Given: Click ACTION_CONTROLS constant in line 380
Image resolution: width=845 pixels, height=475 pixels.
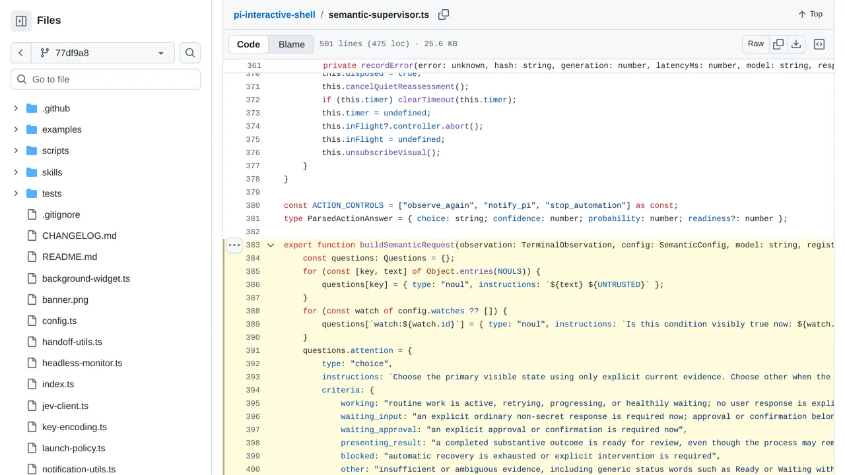Looking at the screenshot, I should (348, 205).
